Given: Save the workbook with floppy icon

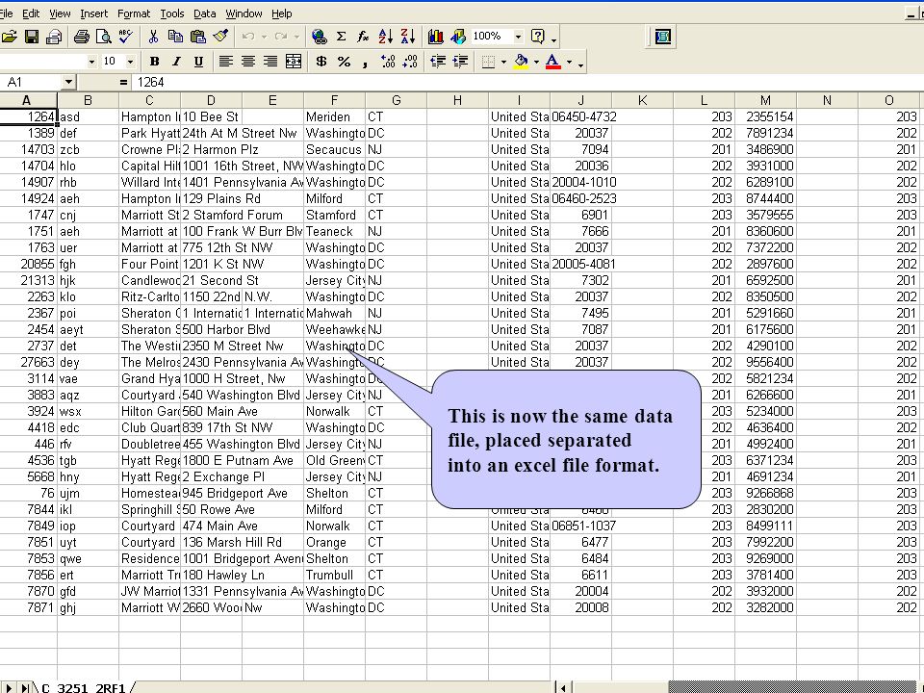Looking at the screenshot, I should pos(31,37).
